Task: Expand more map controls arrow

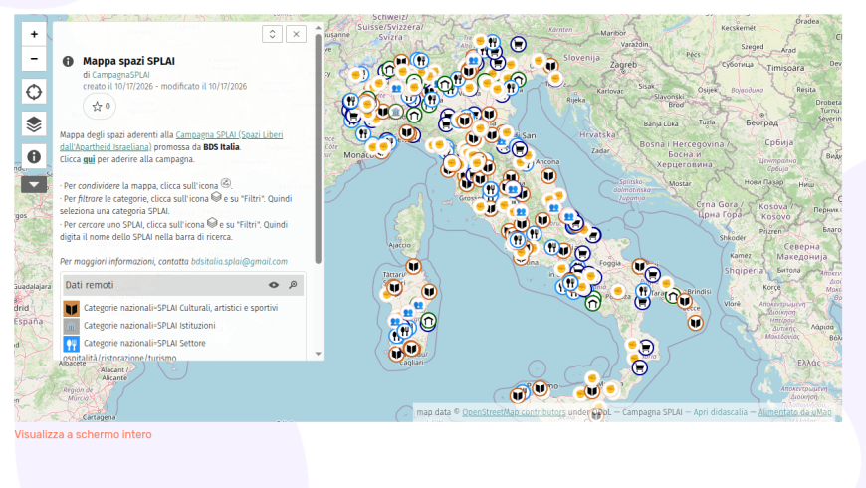Action: (34, 184)
